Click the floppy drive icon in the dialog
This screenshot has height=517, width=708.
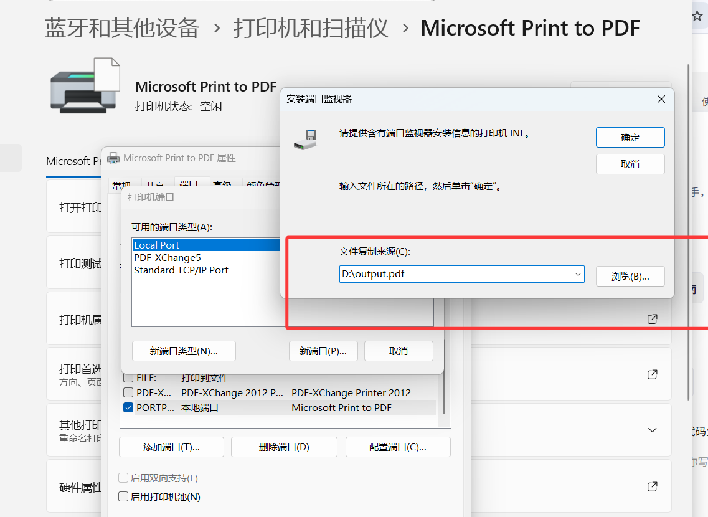coord(305,140)
